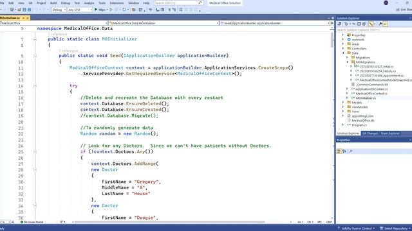This screenshot has height=231, width=412.
Task: Click the search magnifier icon in title bar
Action: [x=200, y=3]
